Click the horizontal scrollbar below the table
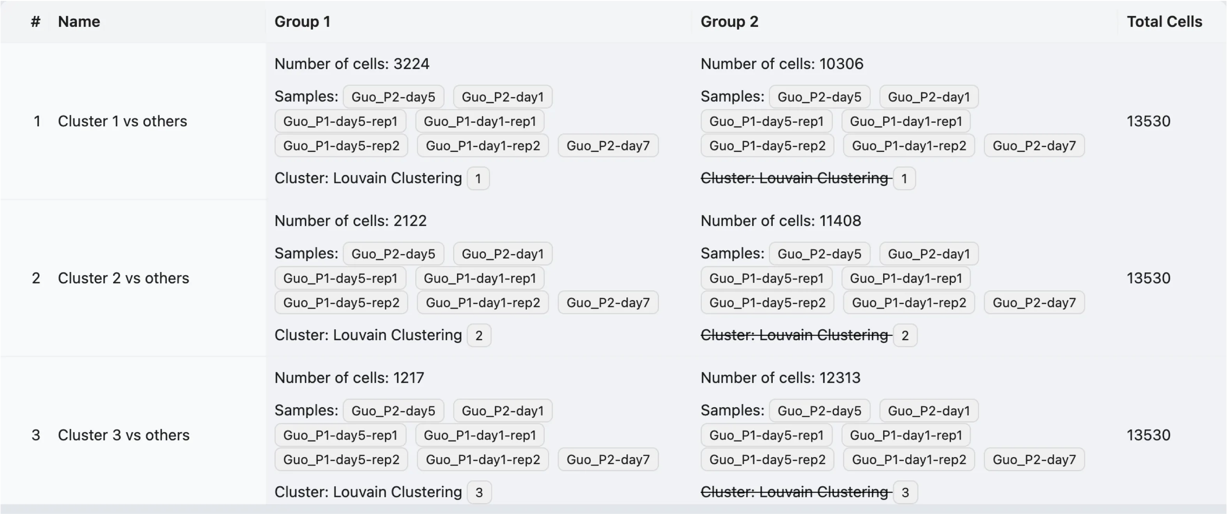1227x514 pixels. pos(614,509)
